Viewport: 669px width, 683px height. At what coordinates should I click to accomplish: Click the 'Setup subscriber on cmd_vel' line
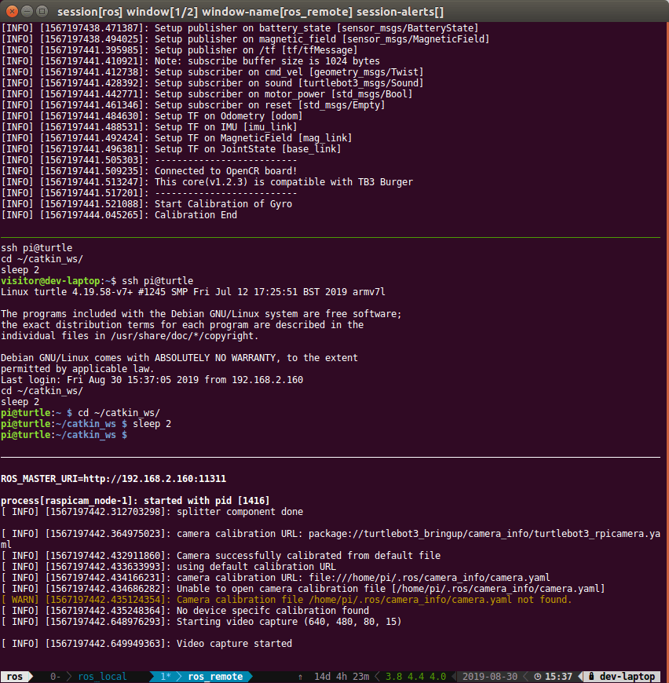tap(213, 72)
